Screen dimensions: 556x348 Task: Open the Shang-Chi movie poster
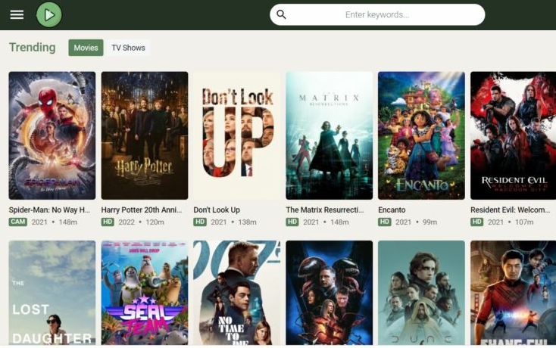pos(513,294)
